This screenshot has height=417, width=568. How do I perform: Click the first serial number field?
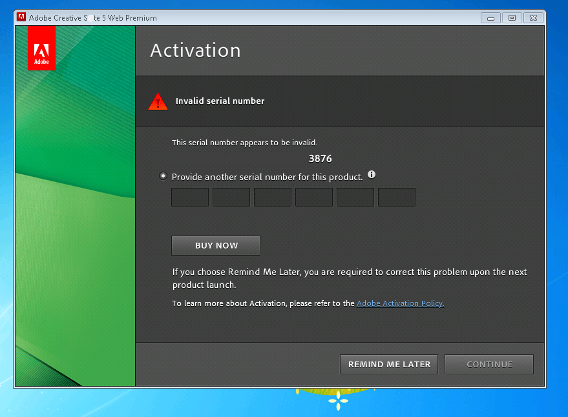click(189, 197)
